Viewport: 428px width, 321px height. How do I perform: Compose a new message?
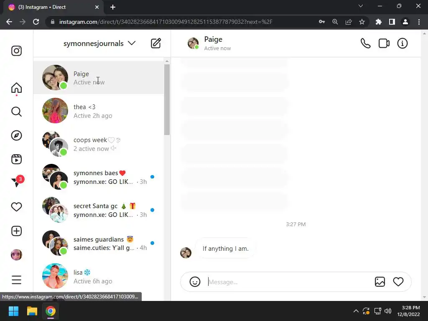[156, 43]
